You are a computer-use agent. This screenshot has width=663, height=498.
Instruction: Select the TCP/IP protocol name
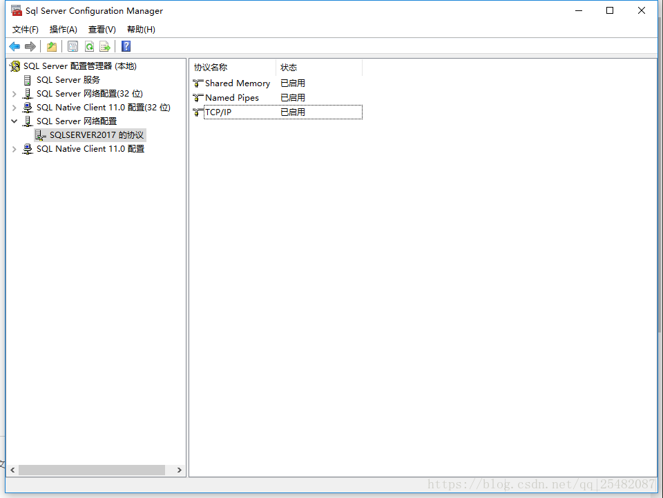point(218,112)
